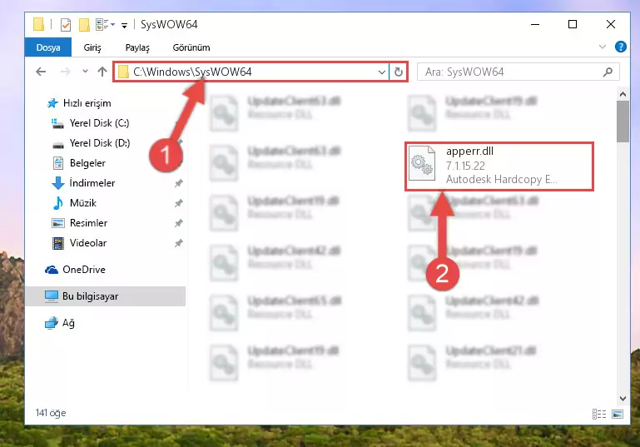Image resolution: width=640 pixels, height=447 pixels.
Task: Click the pin icon next to Videolar
Action: click(178, 243)
